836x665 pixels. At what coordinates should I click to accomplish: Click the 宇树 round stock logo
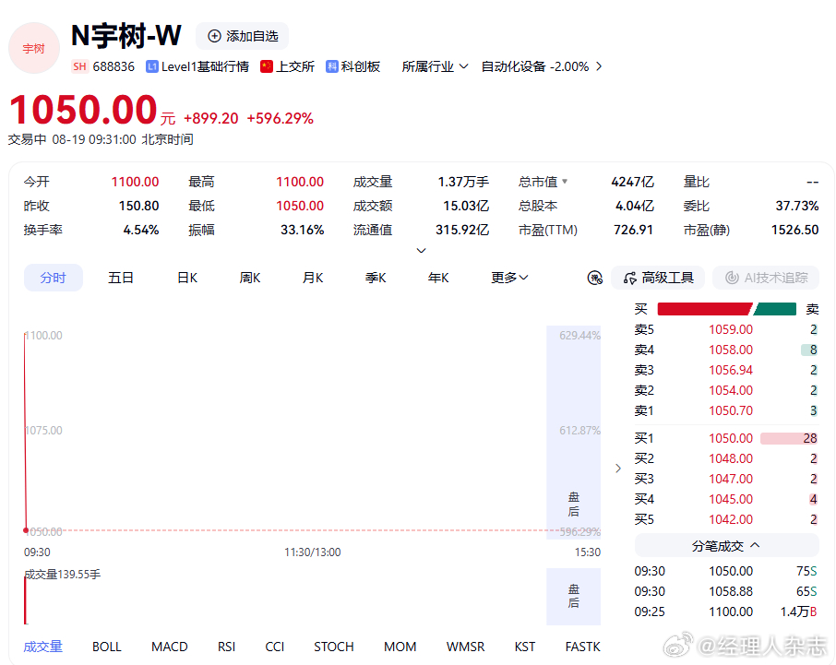(33, 49)
